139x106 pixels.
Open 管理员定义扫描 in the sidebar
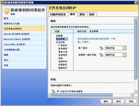24,23
